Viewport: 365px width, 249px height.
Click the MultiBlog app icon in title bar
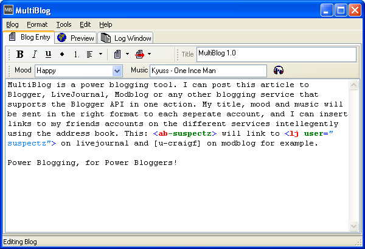(x=9, y=10)
